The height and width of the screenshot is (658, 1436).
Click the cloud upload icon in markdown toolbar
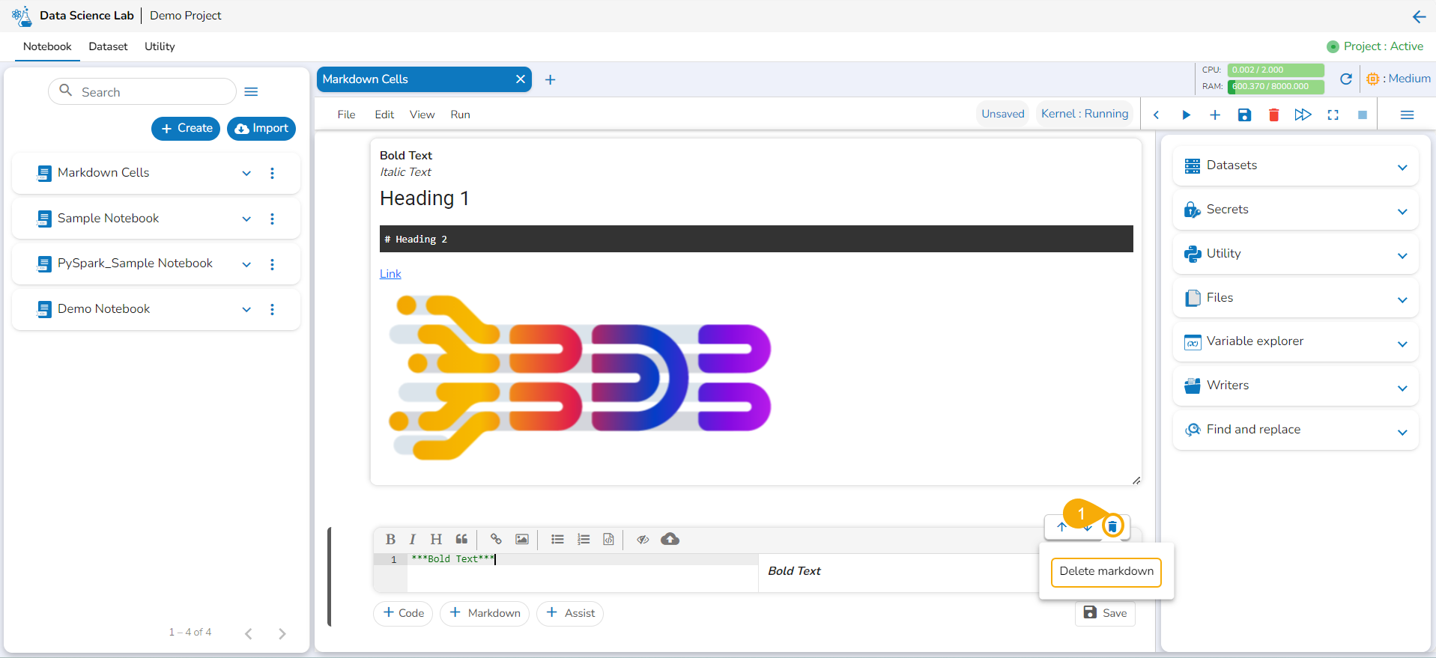[x=670, y=539]
